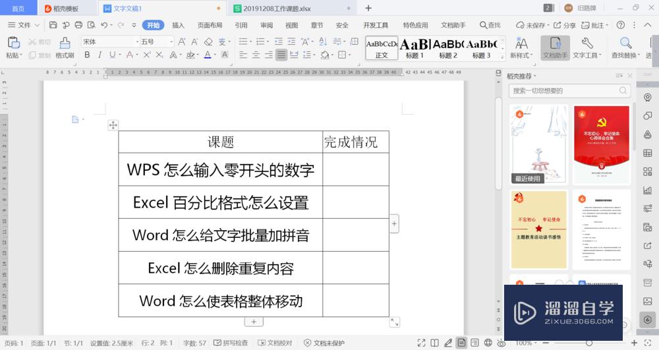The image size is (659, 350).
Task: Open the font size dropdown 五号
Action: [171, 42]
